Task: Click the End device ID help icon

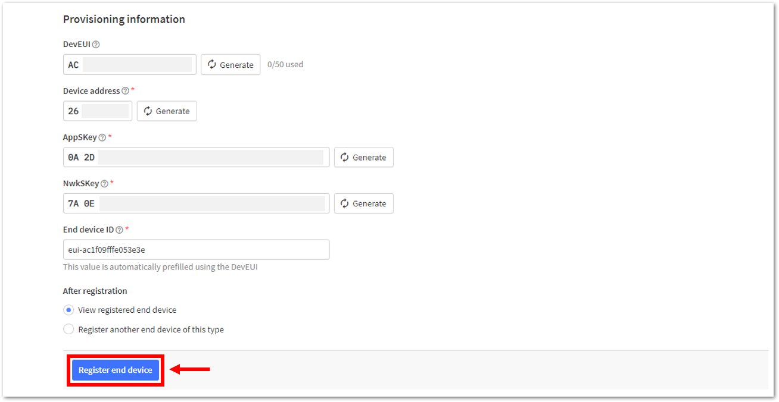Action: (119, 230)
